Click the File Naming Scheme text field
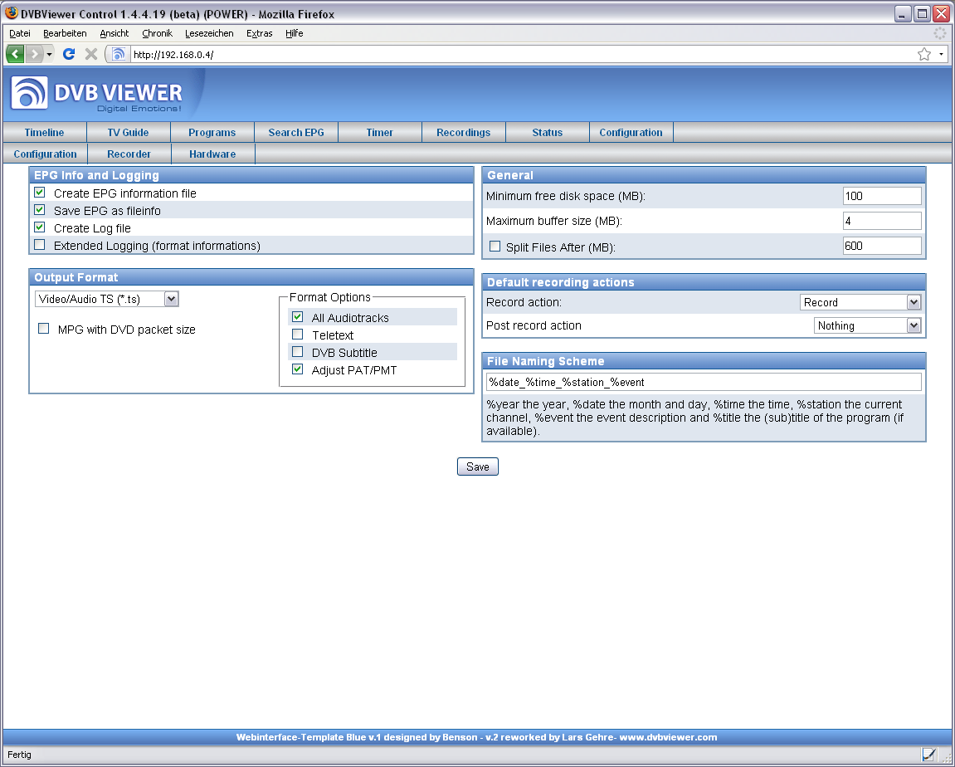 coord(704,382)
